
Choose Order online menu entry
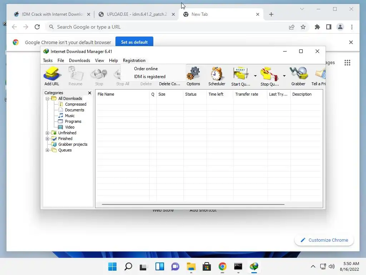point(146,68)
